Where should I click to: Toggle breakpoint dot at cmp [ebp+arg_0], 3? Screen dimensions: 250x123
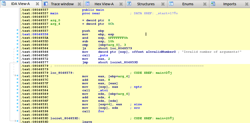point(17,44)
